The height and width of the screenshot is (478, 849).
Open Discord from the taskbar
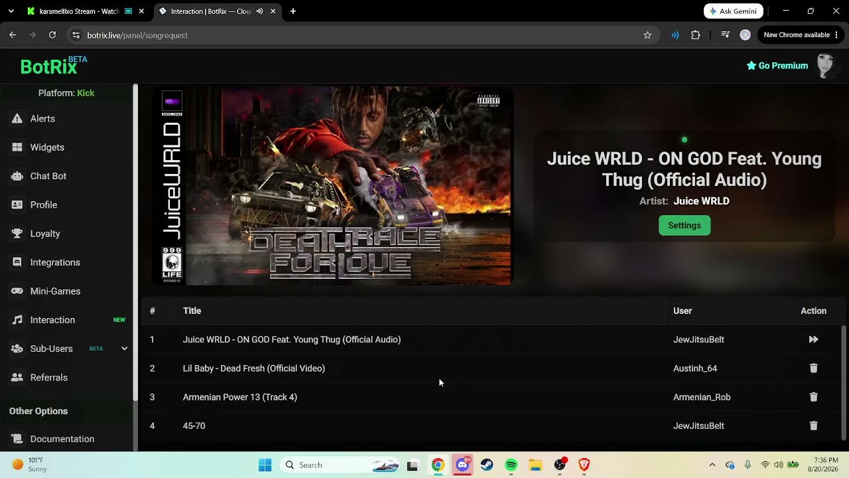(462, 465)
